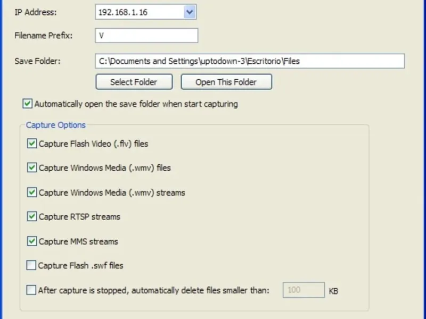Click the Save Folder label

click(x=37, y=61)
